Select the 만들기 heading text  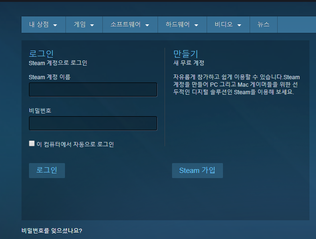pyautogui.click(x=186, y=54)
